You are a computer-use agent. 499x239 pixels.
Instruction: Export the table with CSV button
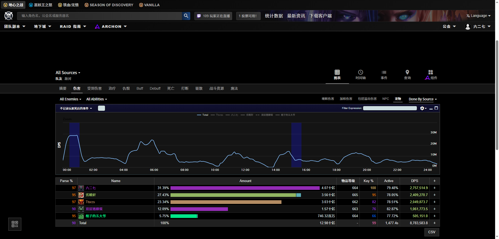431,232
